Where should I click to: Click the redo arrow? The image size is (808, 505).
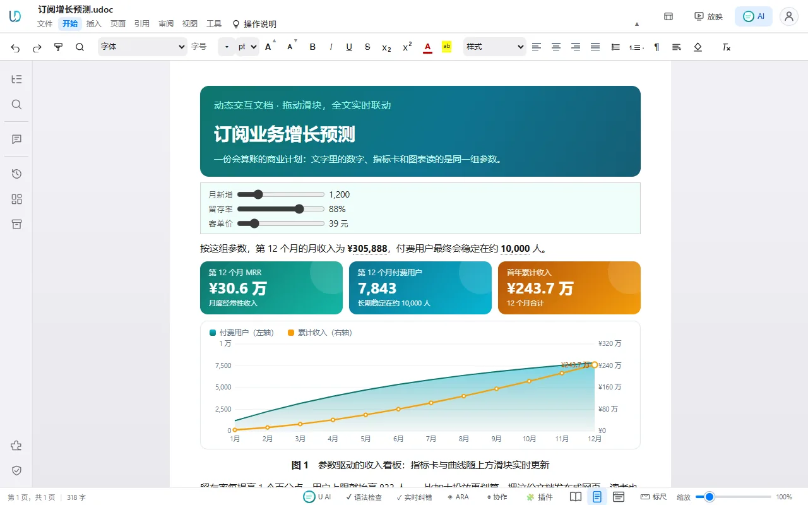coord(37,47)
